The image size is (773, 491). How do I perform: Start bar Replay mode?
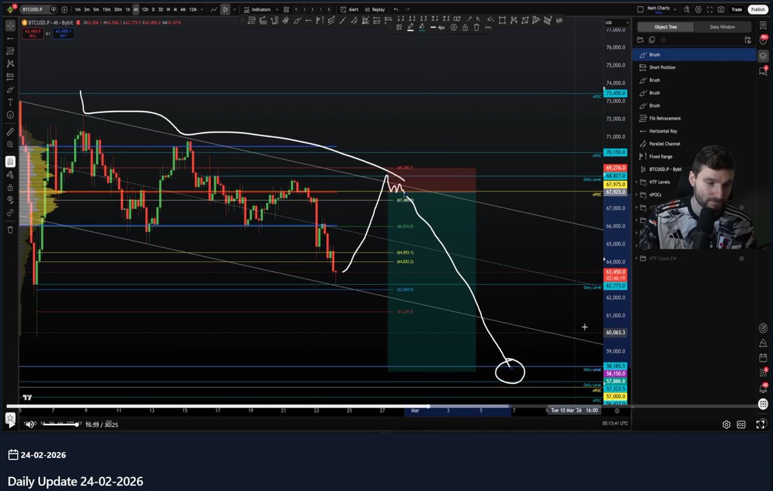[374, 10]
